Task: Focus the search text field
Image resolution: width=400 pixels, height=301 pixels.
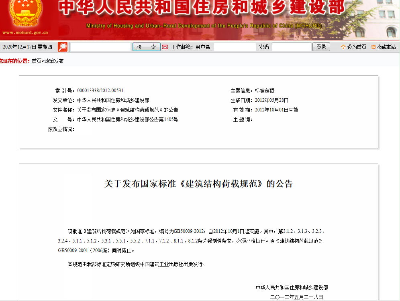Action: pos(100,47)
